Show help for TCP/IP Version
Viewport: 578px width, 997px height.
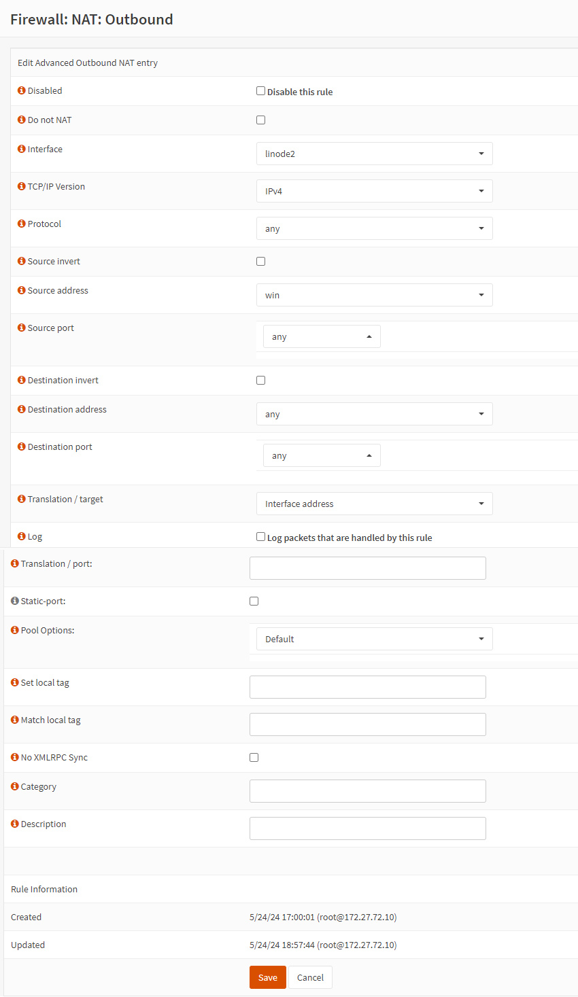pyautogui.click(x=22, y=186)
